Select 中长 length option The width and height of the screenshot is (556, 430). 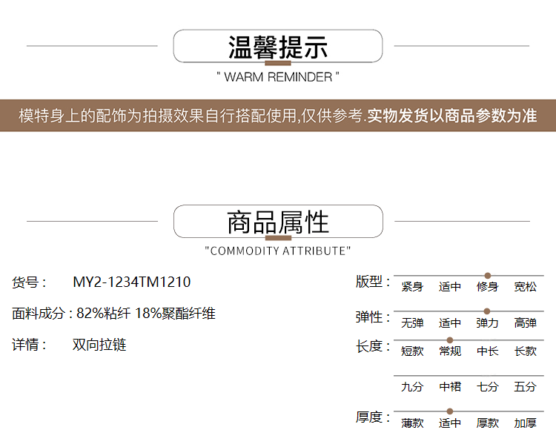[488, 351]
